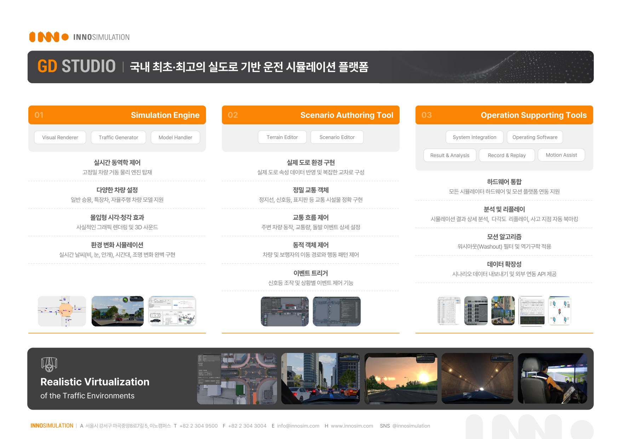Open the Scenario Editor pill

coord(337,137)
